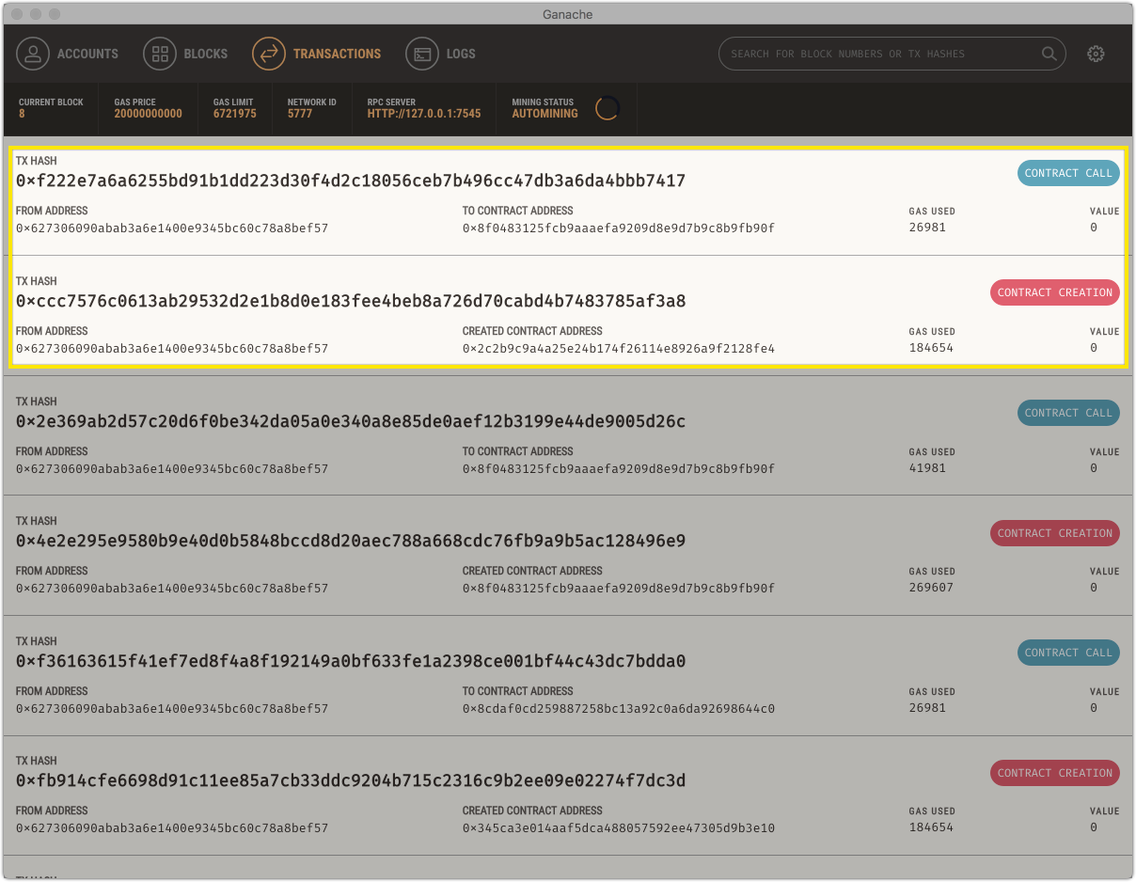Click created contract address 0x345ca3e014aaf5dc…
Screen dimensions: 1136x882
coord(619,828)
